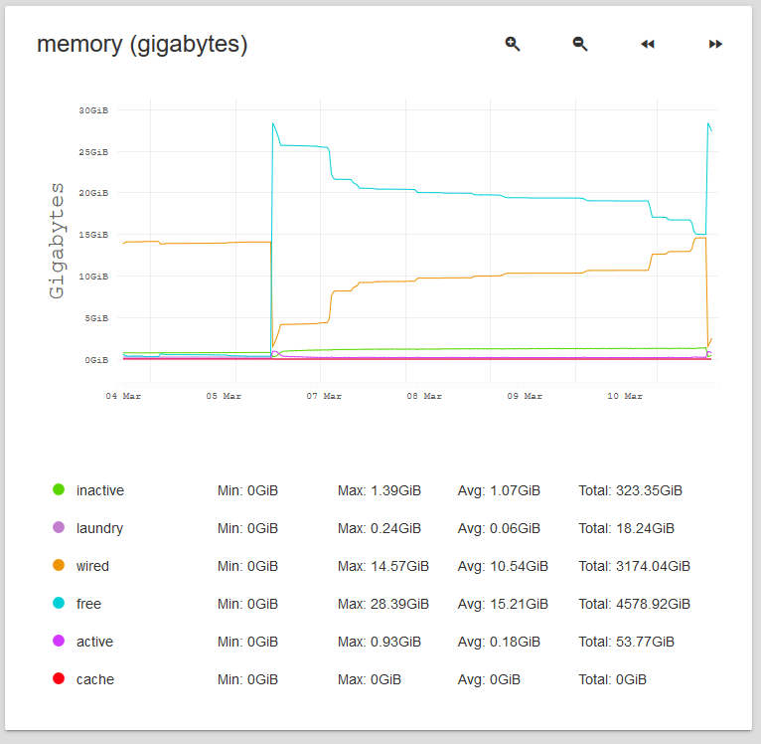Click the rewind double-arrow icon
Screen dimensions: 761x744
tap(648, 44)
